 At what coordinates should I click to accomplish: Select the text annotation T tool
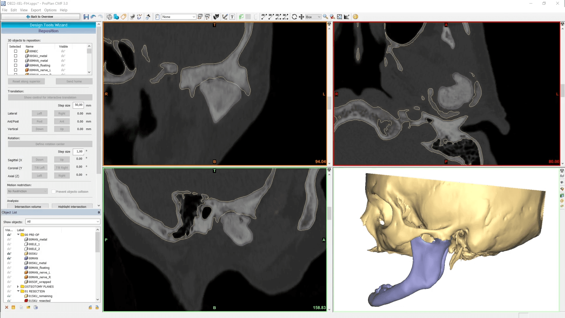232,17
